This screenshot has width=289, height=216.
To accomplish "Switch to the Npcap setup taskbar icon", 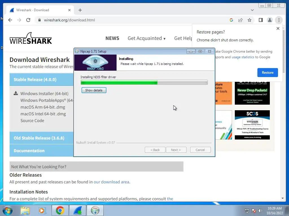I will (95, 210).
